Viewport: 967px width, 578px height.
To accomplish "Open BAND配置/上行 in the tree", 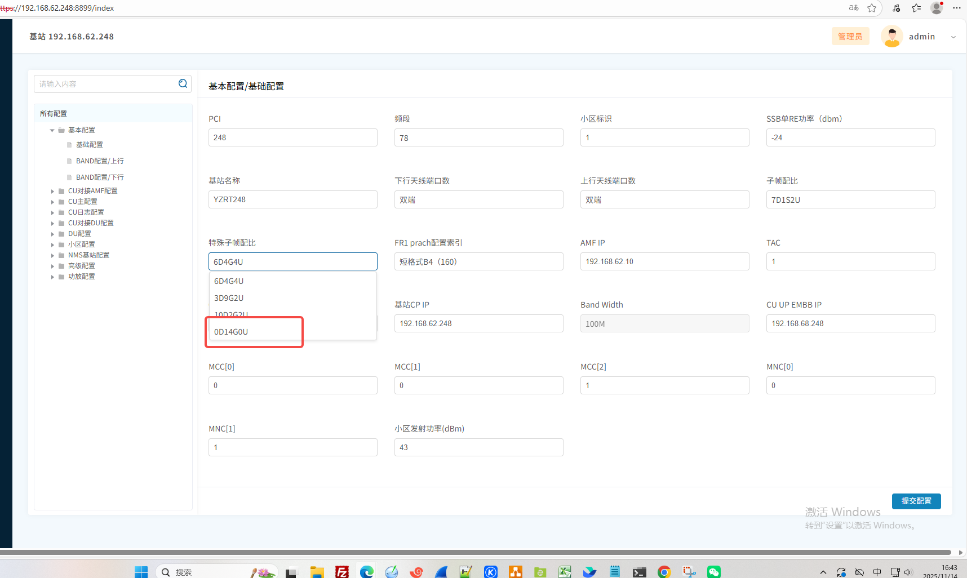I will coord(100,161).
